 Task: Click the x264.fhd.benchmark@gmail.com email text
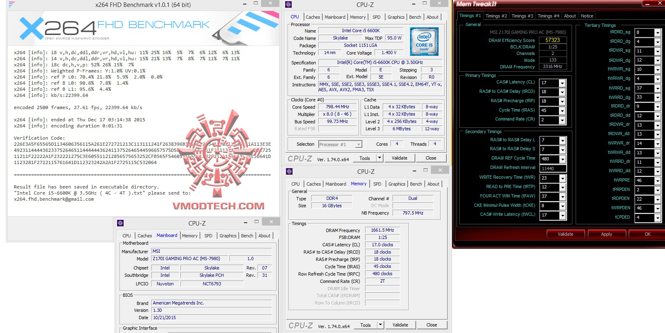pos(54,199)
